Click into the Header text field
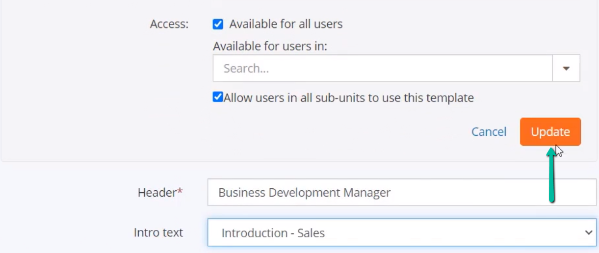Viewport: 599px width, 253px height. coord(402,192)
